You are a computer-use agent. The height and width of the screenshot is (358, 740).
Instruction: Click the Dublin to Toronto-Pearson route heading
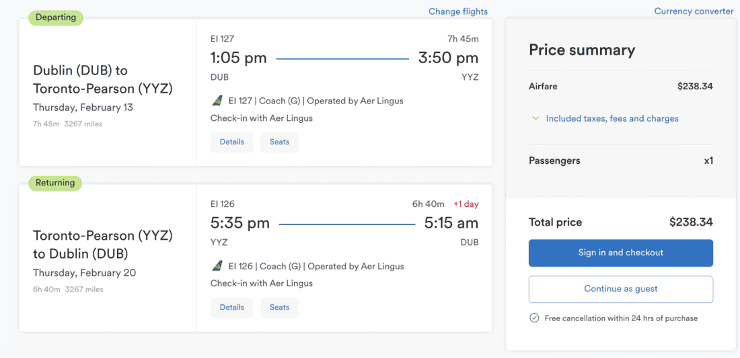tap(103, 79)
